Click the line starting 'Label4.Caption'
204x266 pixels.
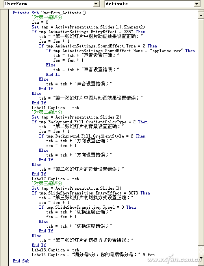[x=93, y=255]
